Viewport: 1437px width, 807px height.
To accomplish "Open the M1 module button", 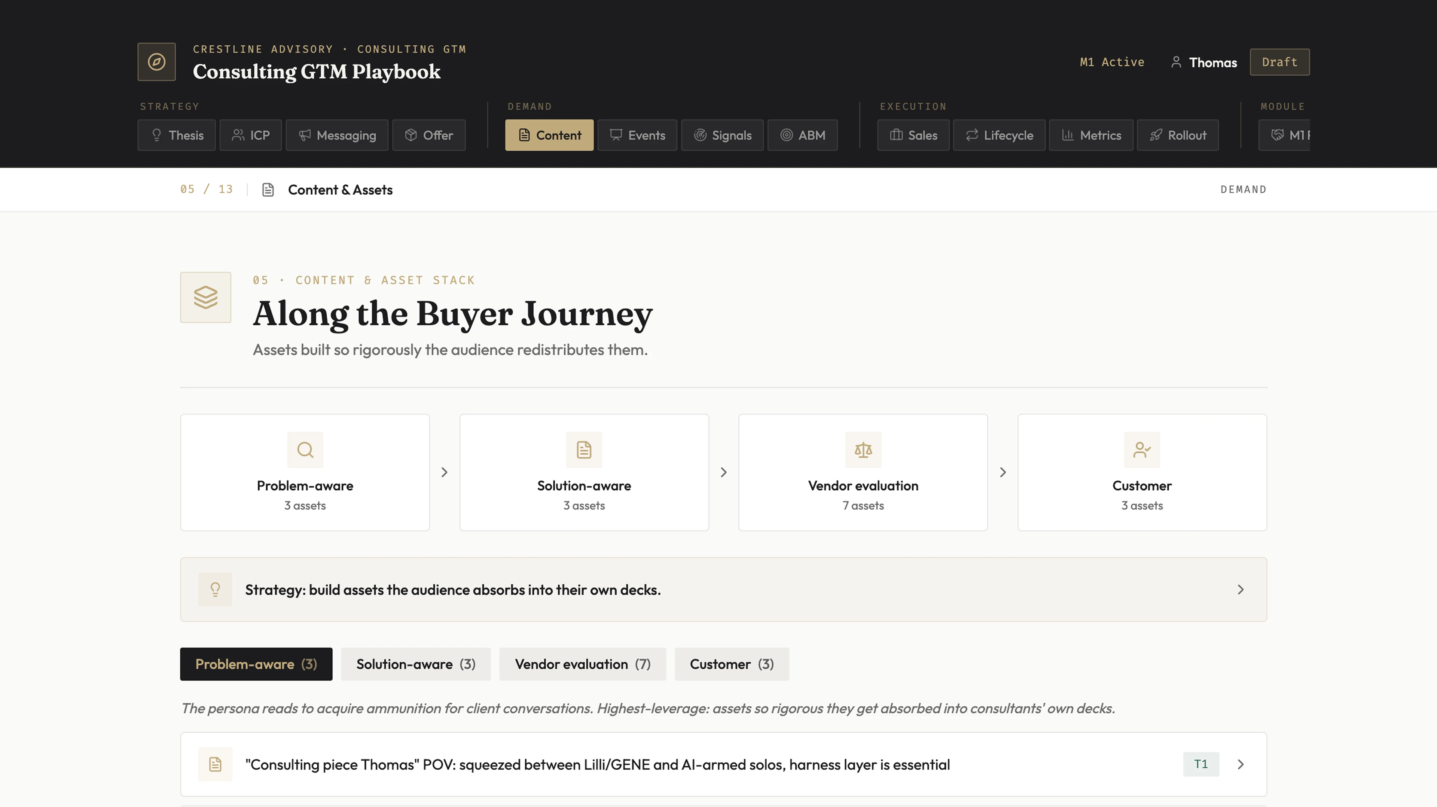I will click(1284, 135).
